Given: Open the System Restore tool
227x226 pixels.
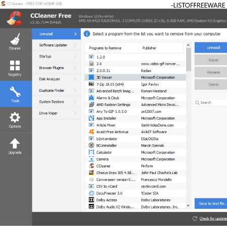Looking at the screenshot, I should click(x=56, y=102).
